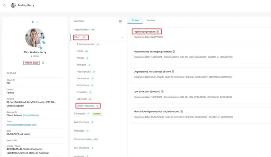Viewport: 271px width, 157px height.
Task: Select the Active problems tab
Action: click(135, 20)
